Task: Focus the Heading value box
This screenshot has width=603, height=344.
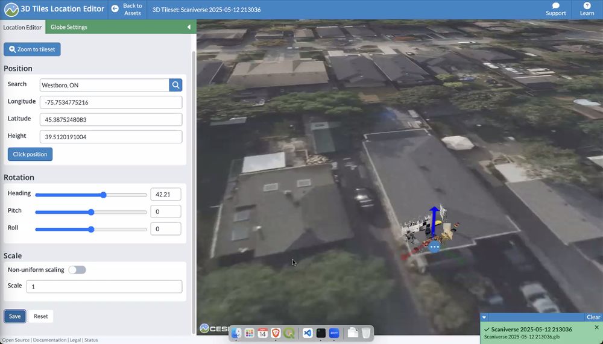Action: pos(166,195)
